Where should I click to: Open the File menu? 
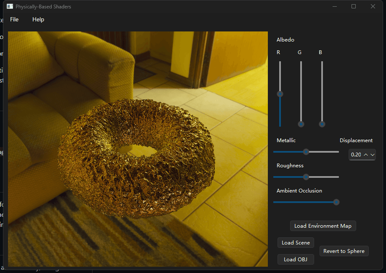pos(14,19)
